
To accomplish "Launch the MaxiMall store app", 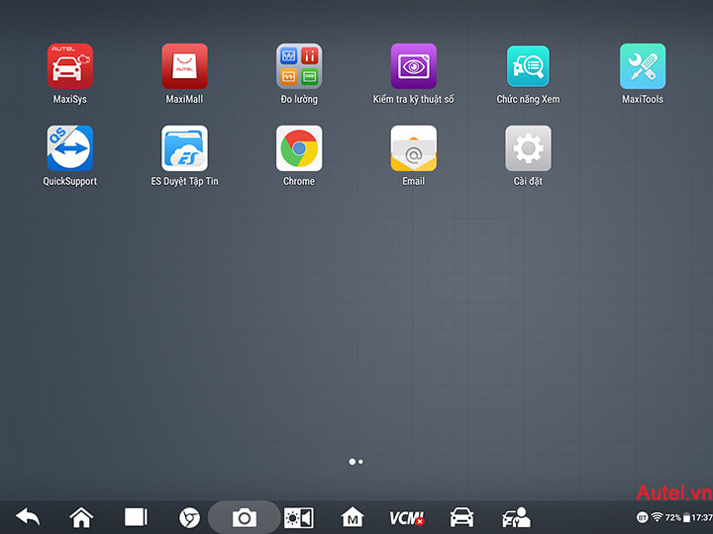I will 184,66.
